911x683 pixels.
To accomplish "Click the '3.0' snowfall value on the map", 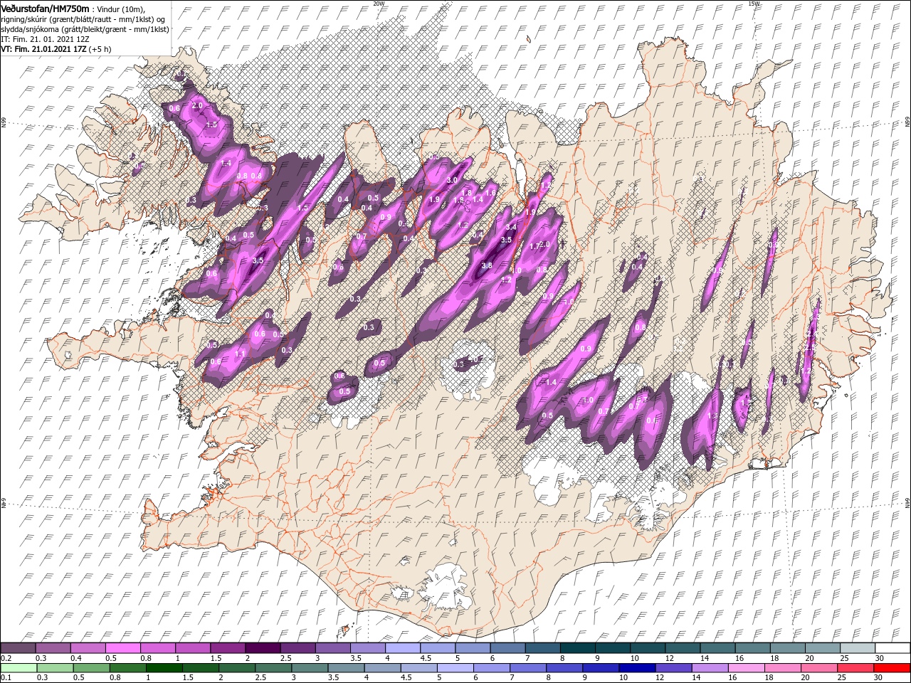I will click(451, 180).
